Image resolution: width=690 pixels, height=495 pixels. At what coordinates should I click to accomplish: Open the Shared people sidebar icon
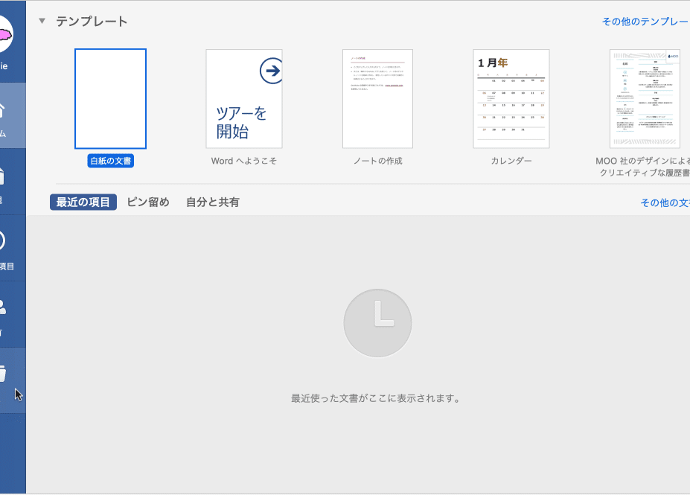pos(6,309)
